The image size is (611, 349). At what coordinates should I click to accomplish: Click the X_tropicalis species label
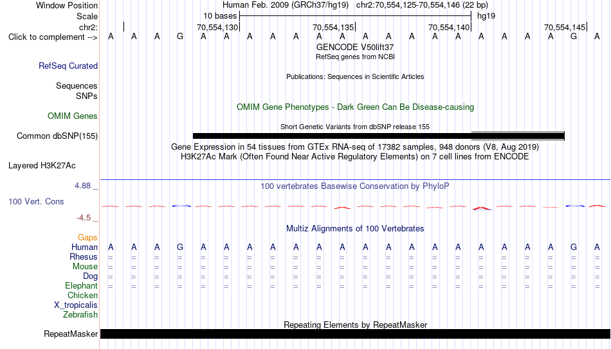[76, 305]
